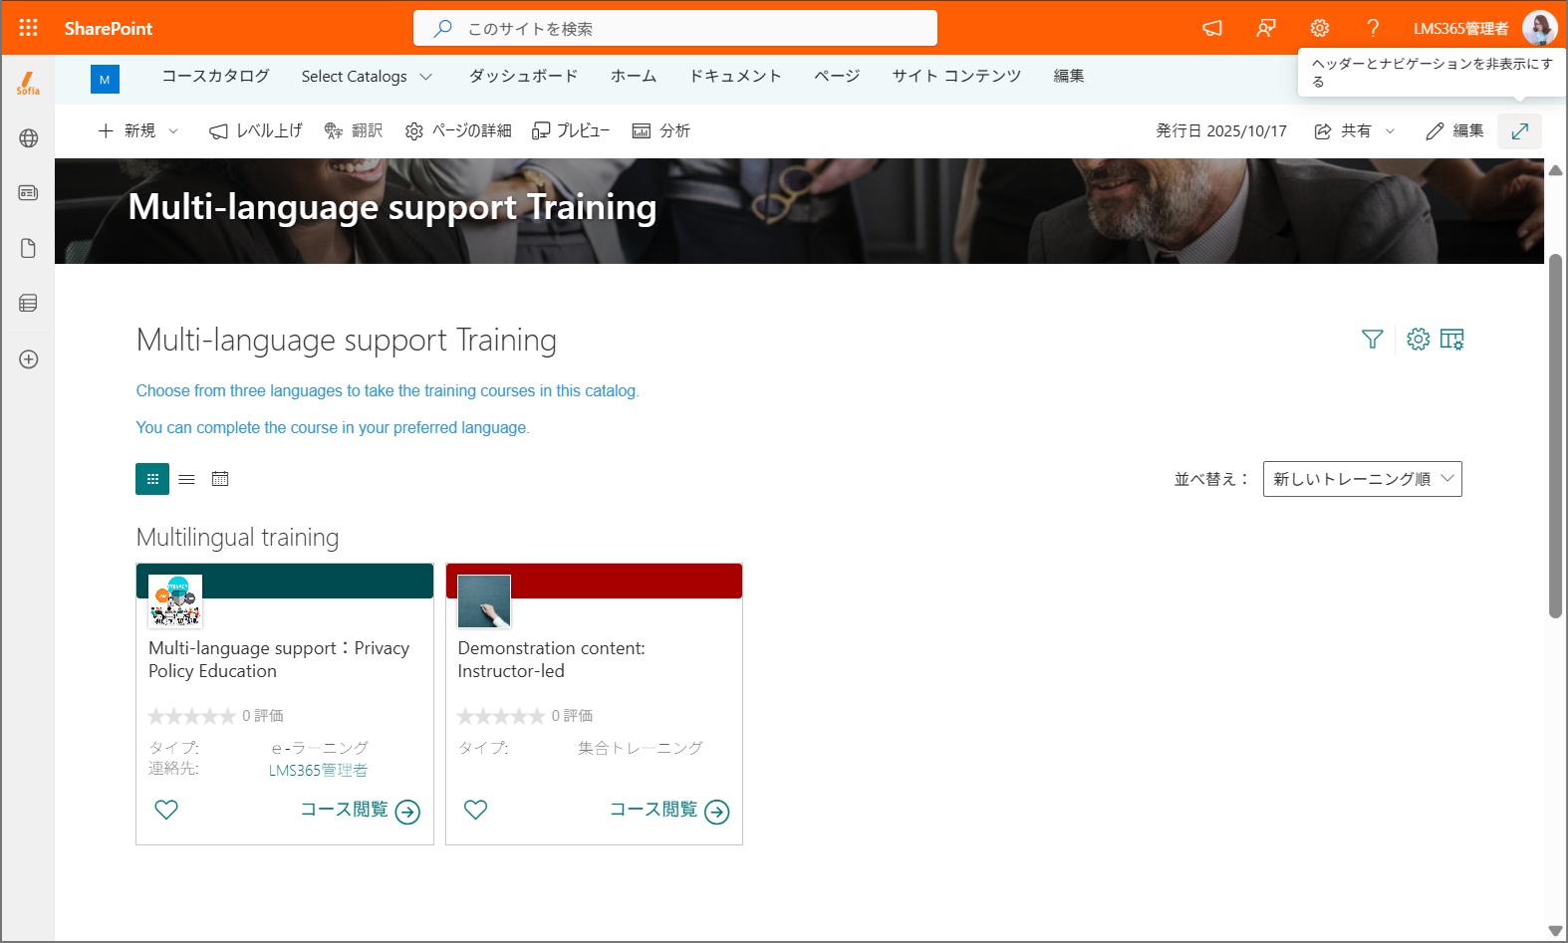Open Demonstration content: Instructor-led title
This screenshot has width=1568, height=943.
point(551,659)
